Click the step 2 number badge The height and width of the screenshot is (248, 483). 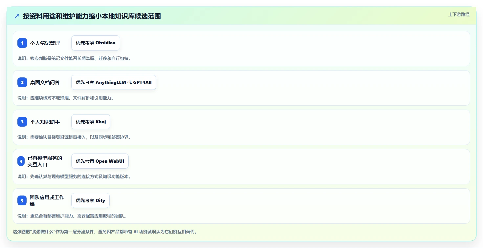(x=22, y=82)
